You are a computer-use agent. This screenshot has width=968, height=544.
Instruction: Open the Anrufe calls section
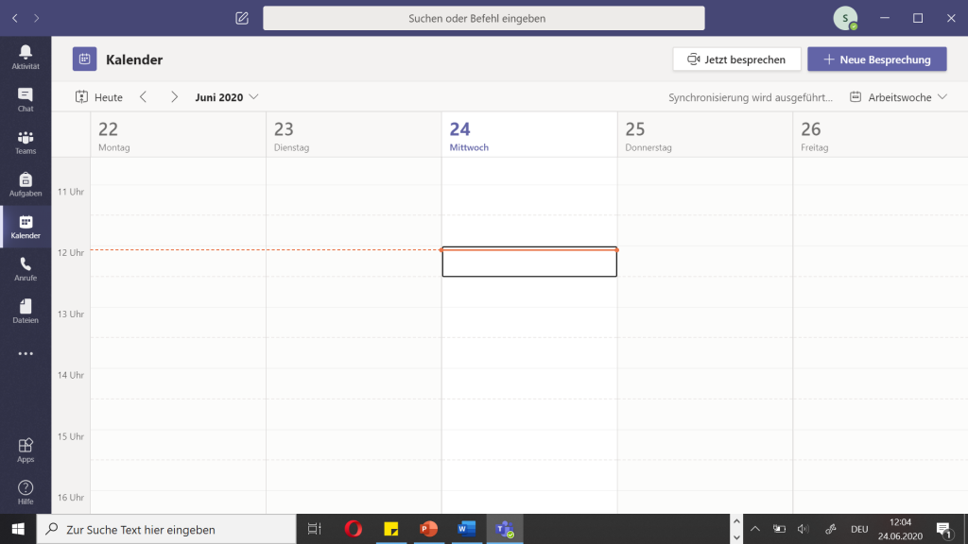pos(26,269)
